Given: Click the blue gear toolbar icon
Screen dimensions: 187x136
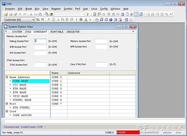Looking at the screenshot, I should pyautogui.click(x=111, y=20).
